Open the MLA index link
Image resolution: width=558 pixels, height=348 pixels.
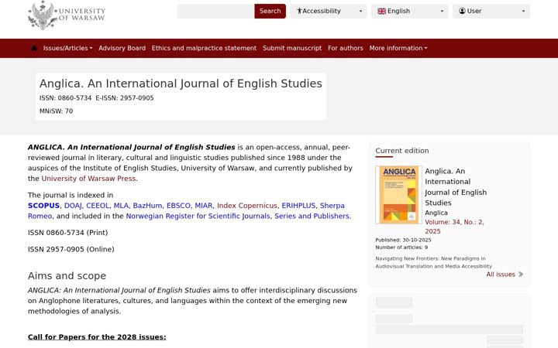point(121,206)
